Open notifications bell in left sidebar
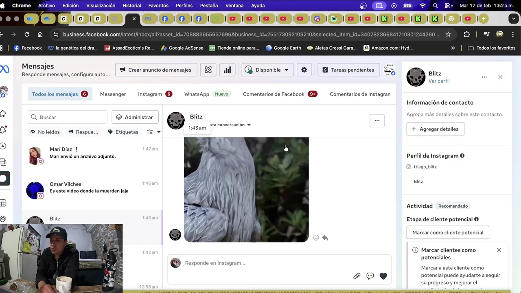 3,130
